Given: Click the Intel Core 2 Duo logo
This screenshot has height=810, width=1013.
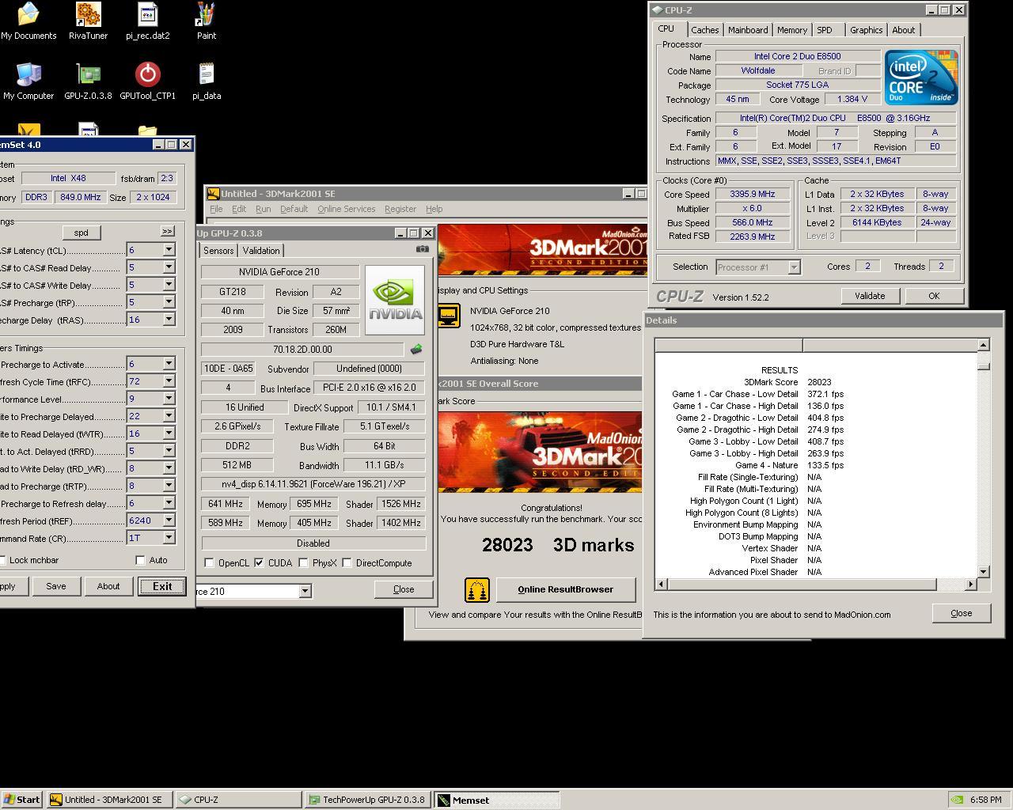Looking at the screenshot, I should click(x=921, y=78).
